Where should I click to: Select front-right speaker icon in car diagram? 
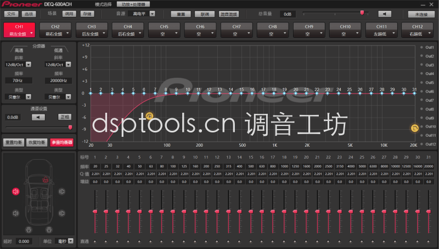(x=62, y=192)
